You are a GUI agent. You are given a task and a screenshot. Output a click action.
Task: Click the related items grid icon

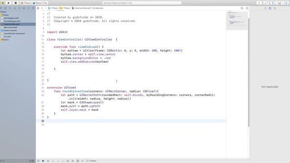pos(38,8)
